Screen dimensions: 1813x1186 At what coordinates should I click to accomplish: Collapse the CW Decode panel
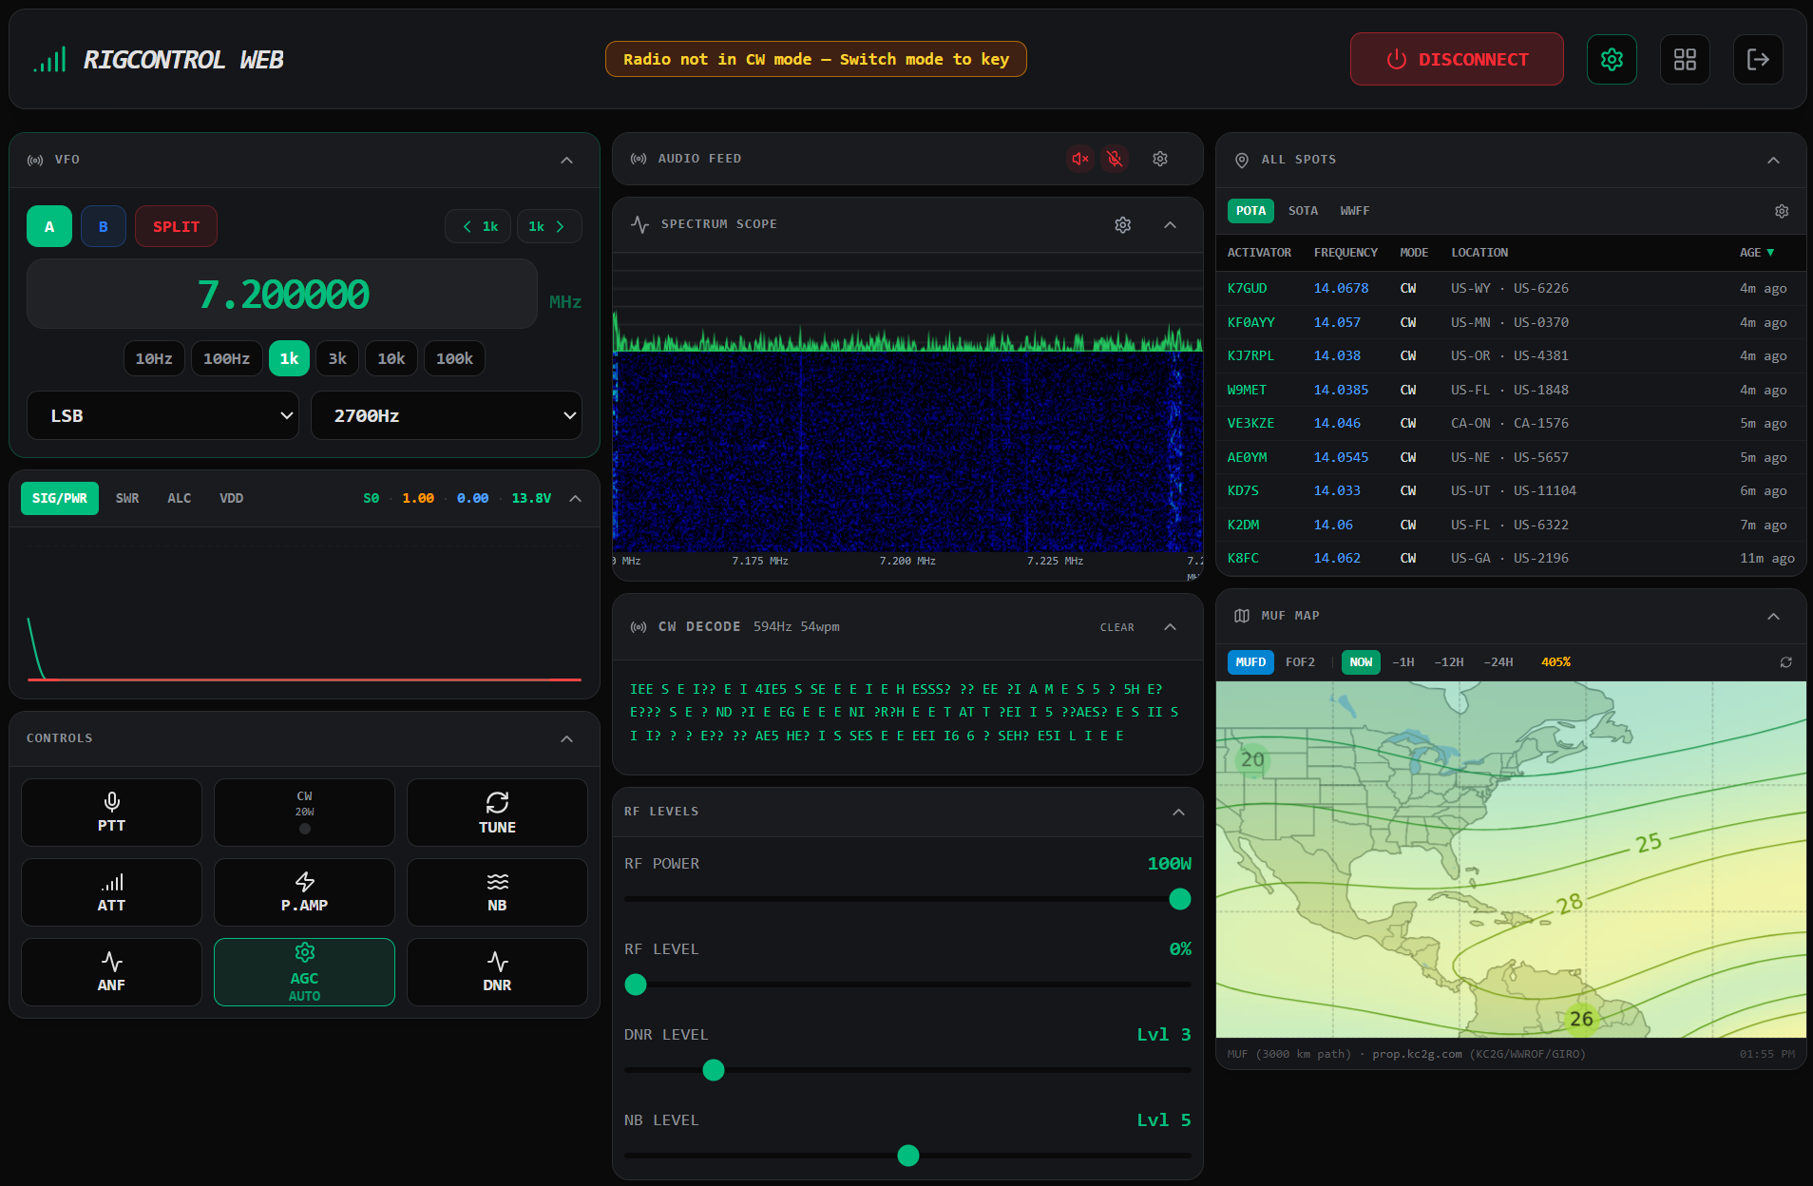(1170, 626)
